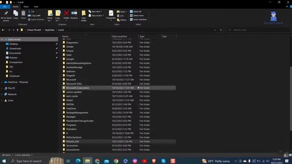Click the Properties icon
292x164 pixels.
click(x=111, y=13)
